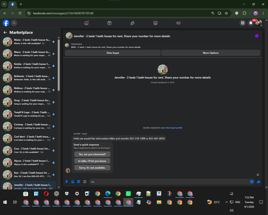Screen dimensions: 268x215
Task: Open Facebook menu grid icon
Action: tap(242, 23)
